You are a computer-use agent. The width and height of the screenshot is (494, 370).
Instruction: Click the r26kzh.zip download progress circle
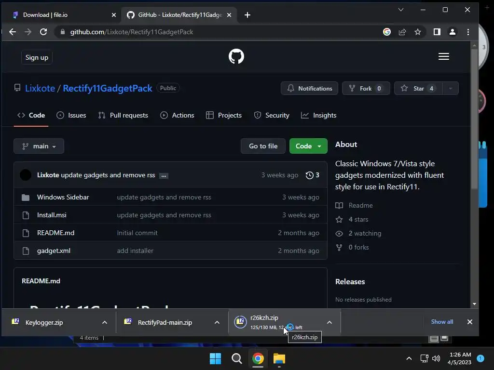coord(240,322)
